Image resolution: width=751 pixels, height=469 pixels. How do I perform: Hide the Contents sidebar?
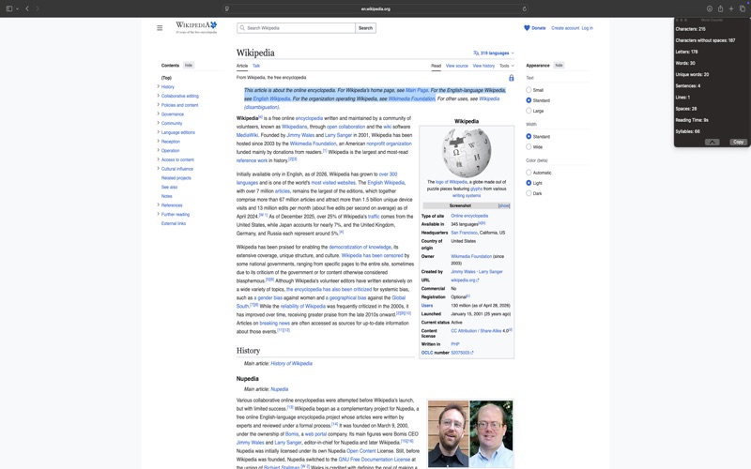189,65
